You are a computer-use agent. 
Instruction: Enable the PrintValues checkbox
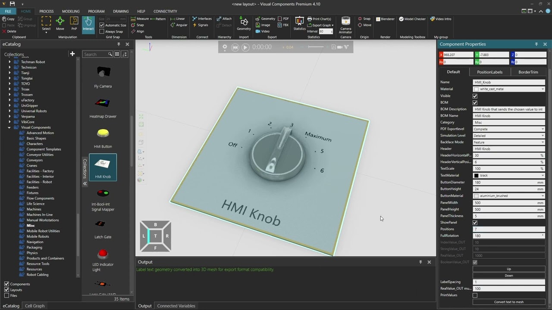click(475, 295)
